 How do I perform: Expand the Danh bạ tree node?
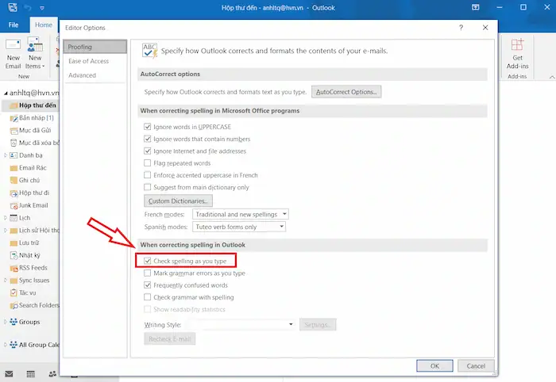pyautogui.click(x=6, y=155)
